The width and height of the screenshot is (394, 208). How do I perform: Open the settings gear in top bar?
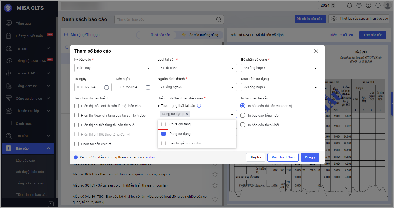point(359,5)
